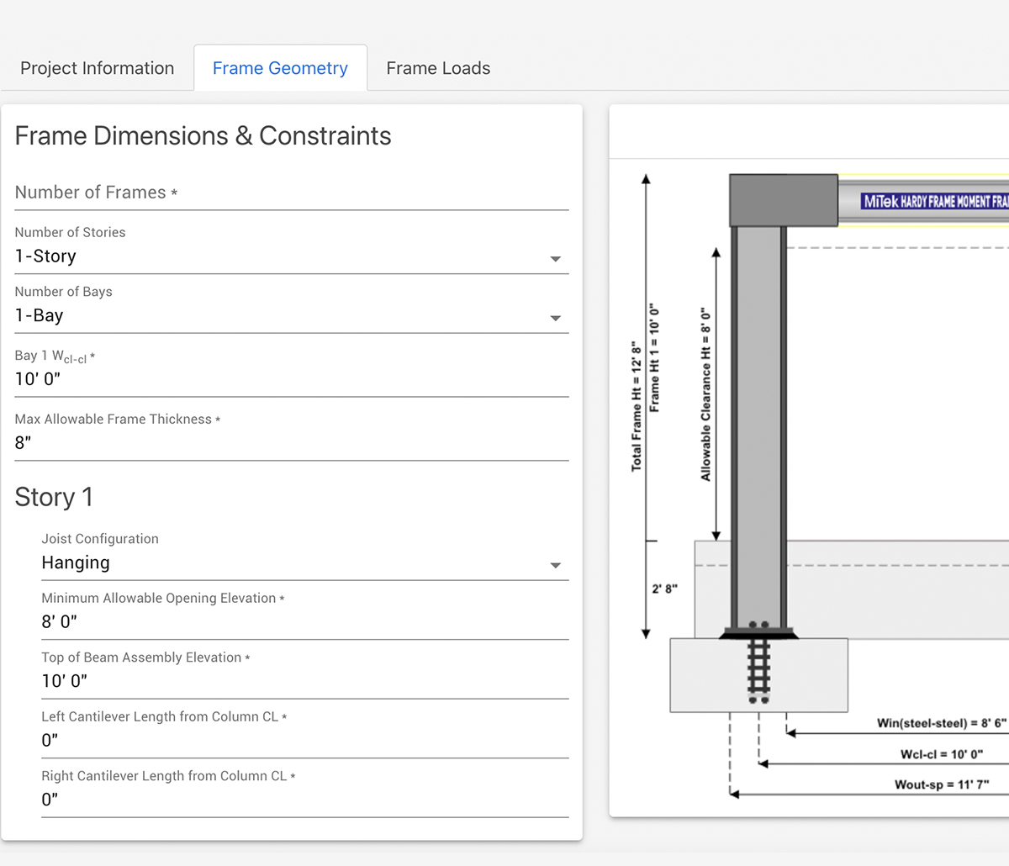Click the Wout-sp dimension label
The width and height of the screenshot is (1009, 866).
point(941,784)
